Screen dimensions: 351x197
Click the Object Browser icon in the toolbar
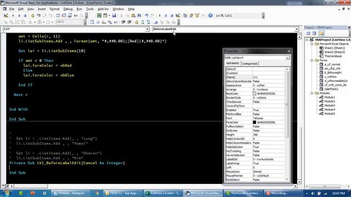click(197, 15)
